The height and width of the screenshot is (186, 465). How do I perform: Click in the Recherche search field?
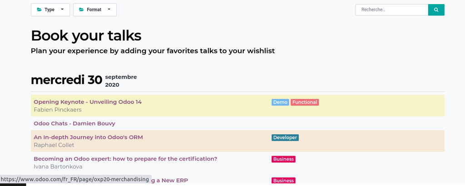point(391,10)
